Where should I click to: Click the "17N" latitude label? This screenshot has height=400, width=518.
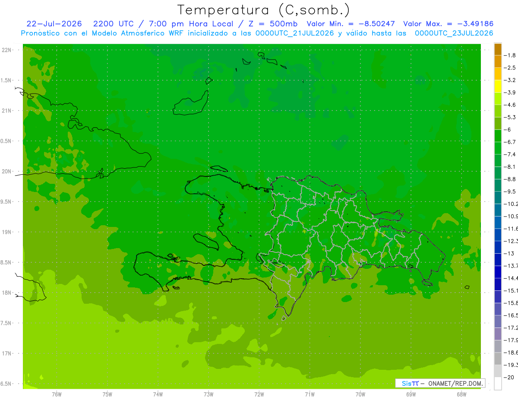pyautogui.click(x=7, y=353)
